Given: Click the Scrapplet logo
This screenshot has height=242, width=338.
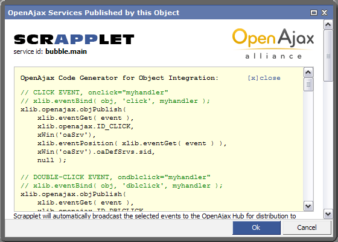Looking at the screenshot, I should click(74, 39).
